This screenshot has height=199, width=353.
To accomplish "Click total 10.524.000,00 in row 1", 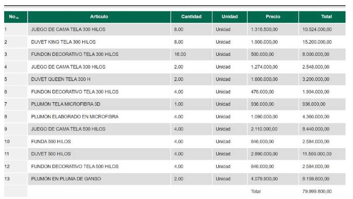I will click(317, 29).
